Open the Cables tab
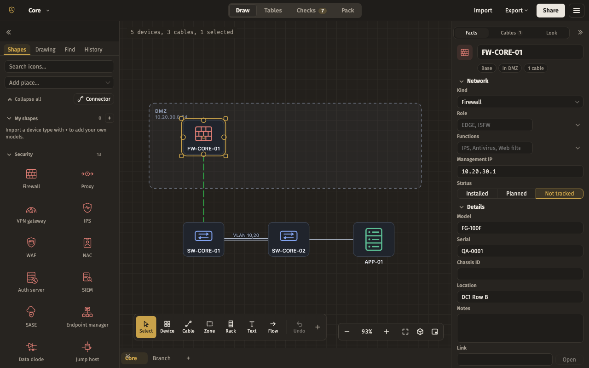The width and height of the screenshot is (589, 368). pyautogui.click(x=511, y=33)
